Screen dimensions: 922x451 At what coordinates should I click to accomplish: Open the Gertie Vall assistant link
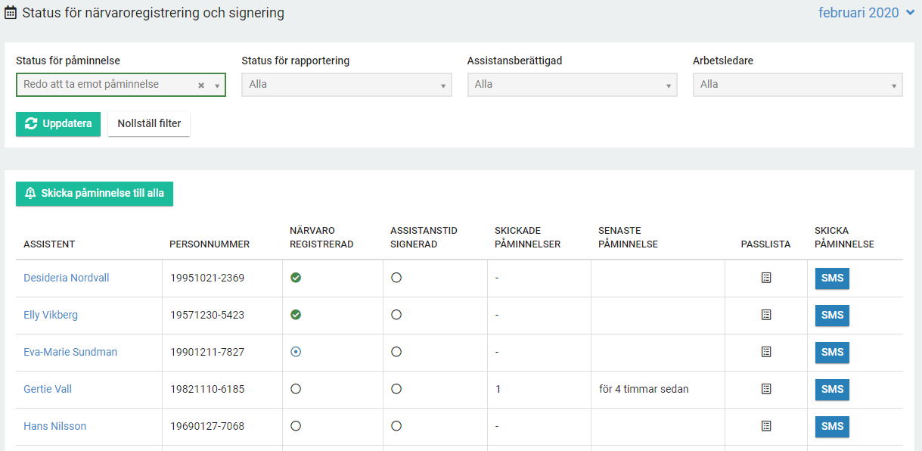48,390
